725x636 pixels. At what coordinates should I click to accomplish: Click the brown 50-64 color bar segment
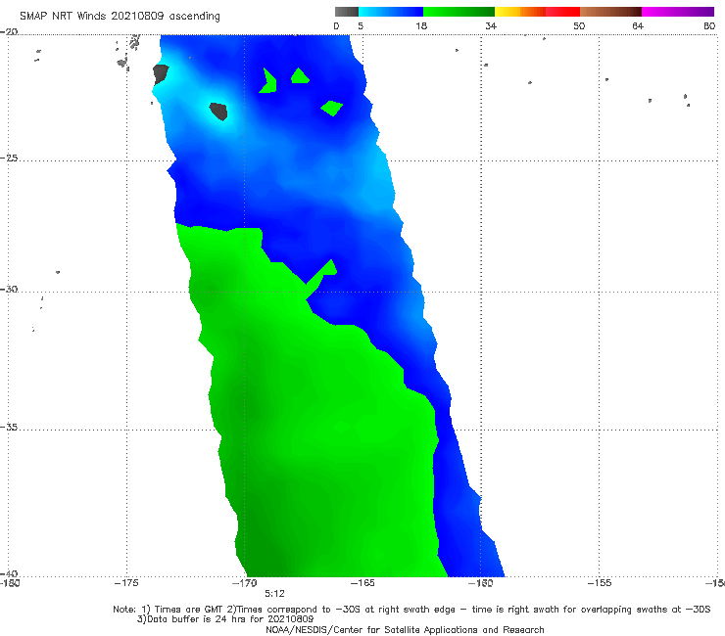610,12
